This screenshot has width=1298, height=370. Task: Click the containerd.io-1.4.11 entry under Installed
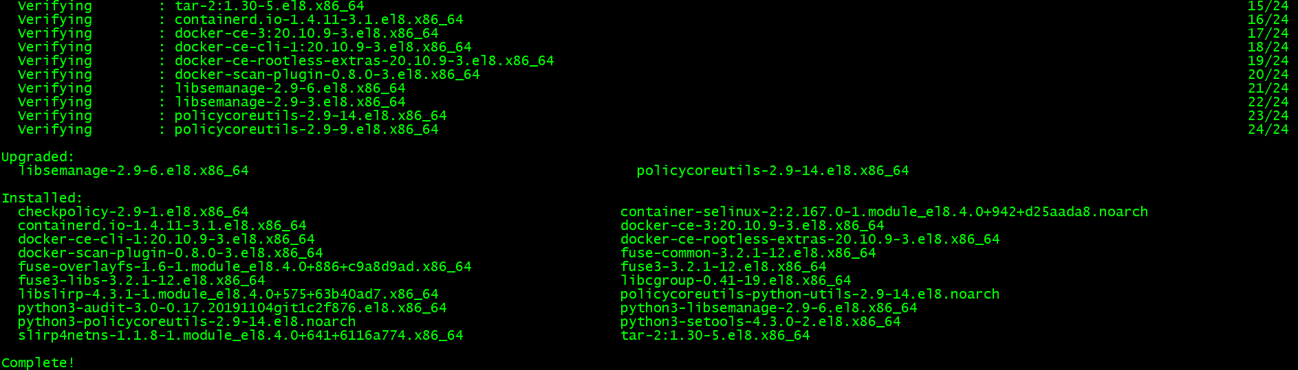coord(162,226)
